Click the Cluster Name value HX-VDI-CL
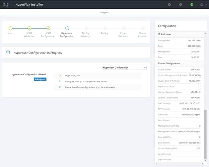The height and width of the screenshot is (167, 209). (x=196, y=70)
